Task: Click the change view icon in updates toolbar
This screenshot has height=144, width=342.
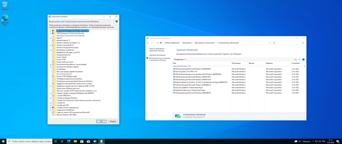Action: point(296,59)
